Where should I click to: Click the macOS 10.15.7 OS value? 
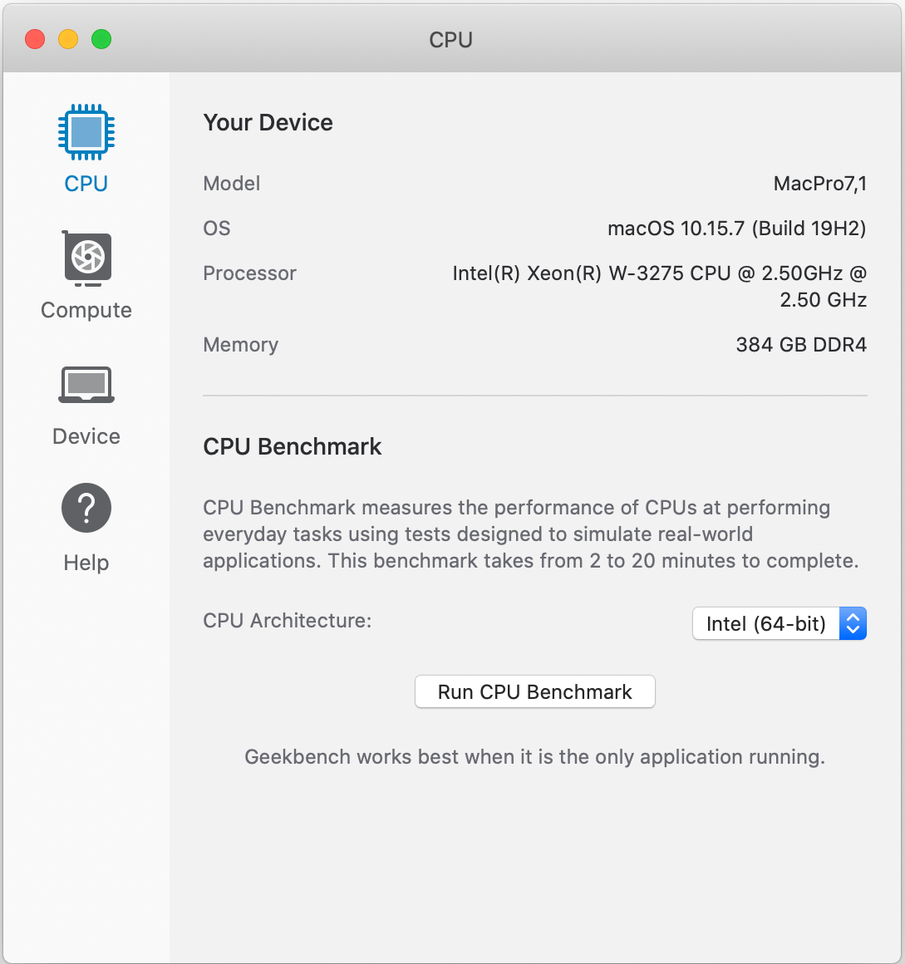737,228
